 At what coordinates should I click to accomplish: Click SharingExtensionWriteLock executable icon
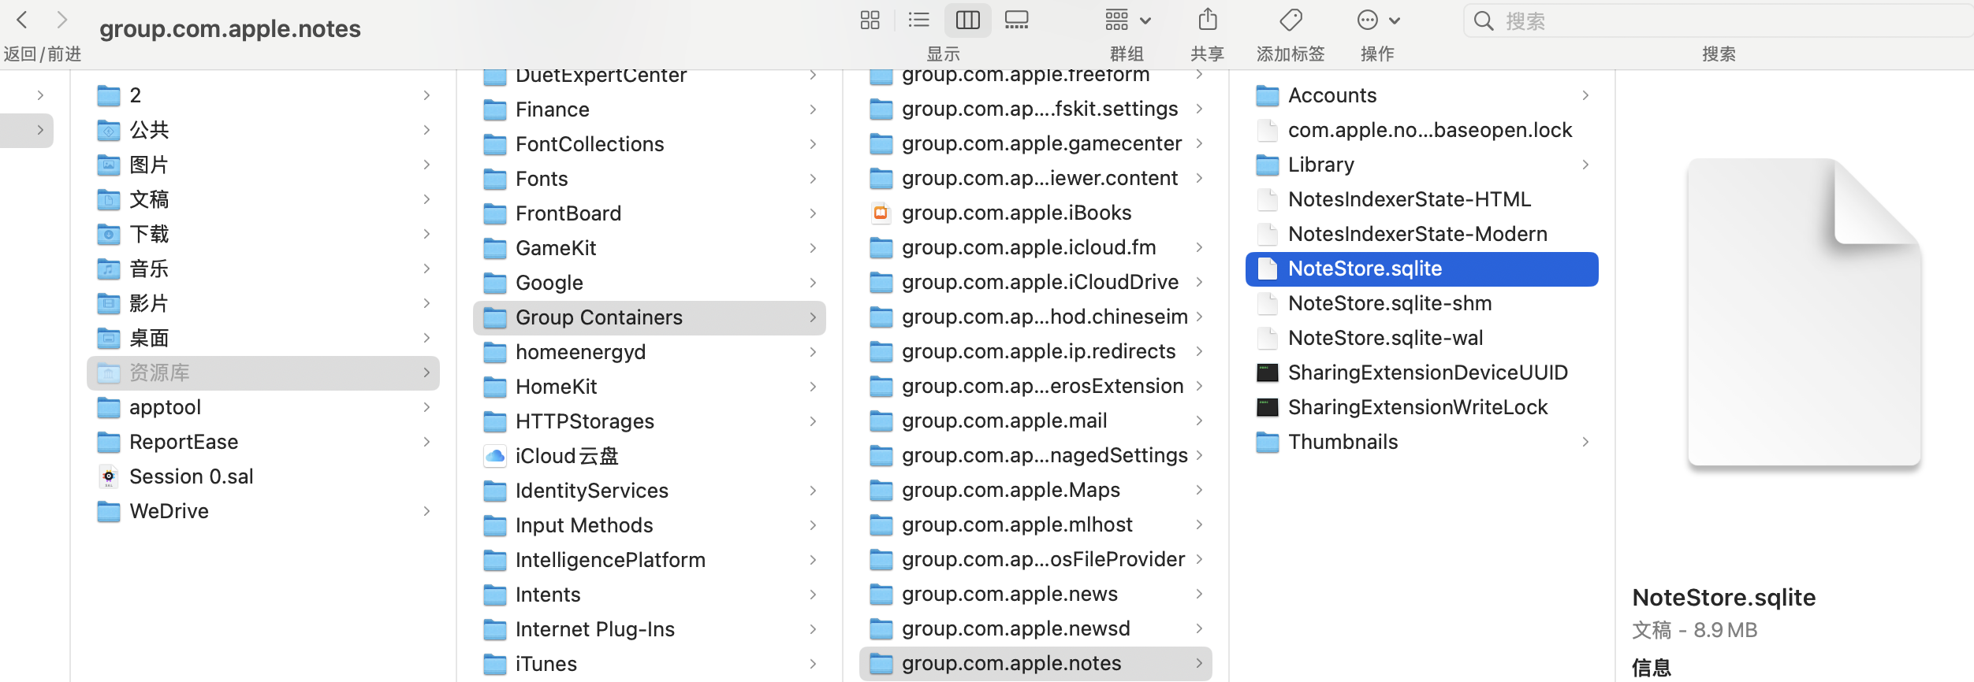tap(1268, 407)
